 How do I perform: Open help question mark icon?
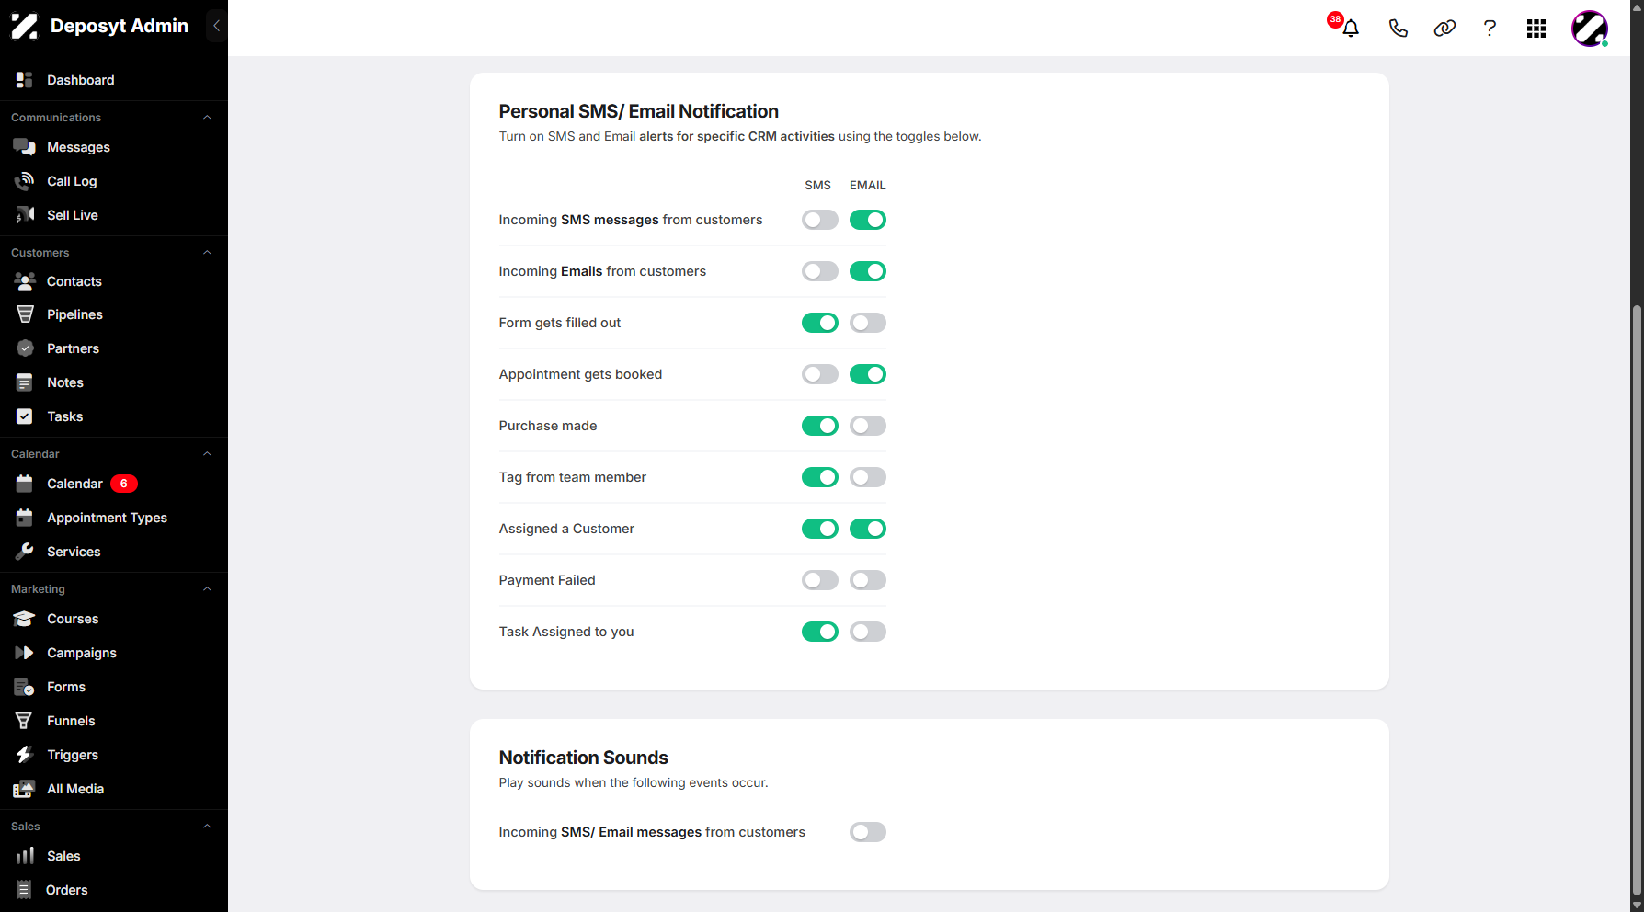coord(1490,28)
